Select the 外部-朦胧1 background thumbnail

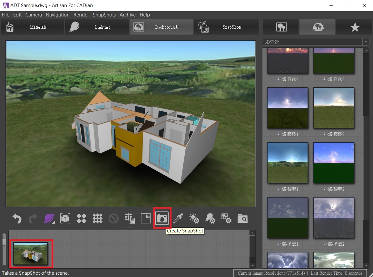pyautogui.click(x=288, y=108)
